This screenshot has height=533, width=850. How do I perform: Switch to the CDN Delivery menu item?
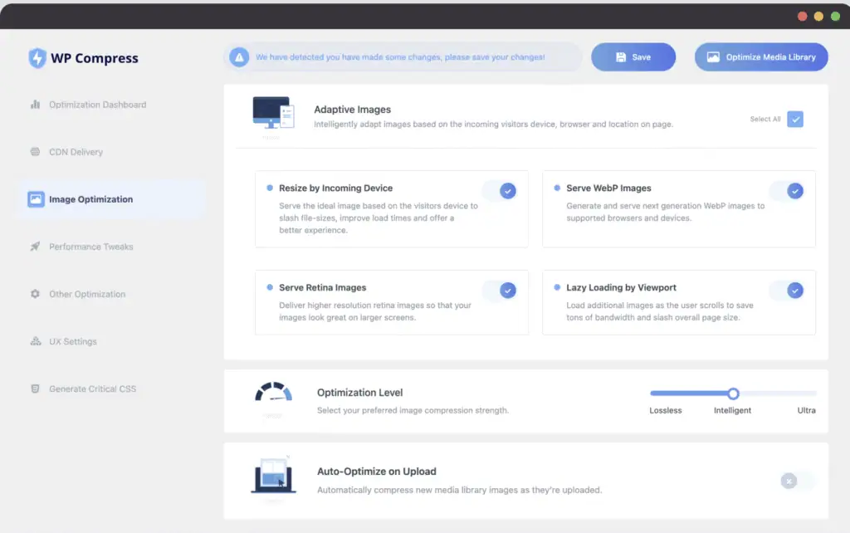pyautogui.click(x=76, y=152)
